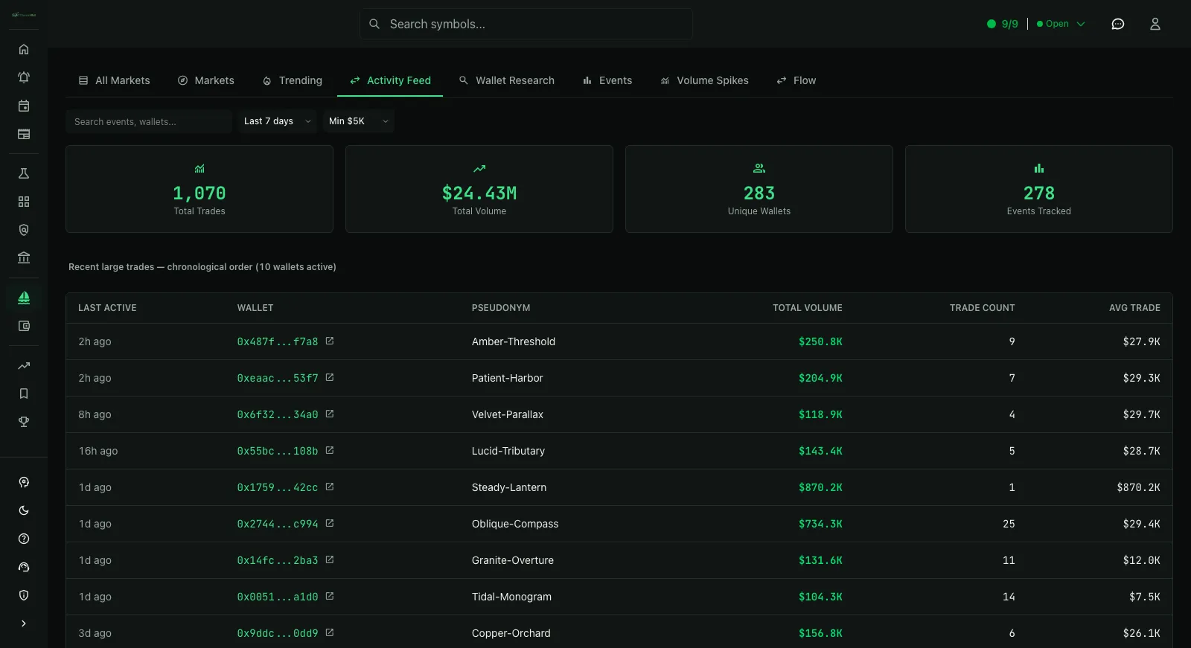
Task: Open wallet address 0x2744...c994
Action: pos(278,524)
